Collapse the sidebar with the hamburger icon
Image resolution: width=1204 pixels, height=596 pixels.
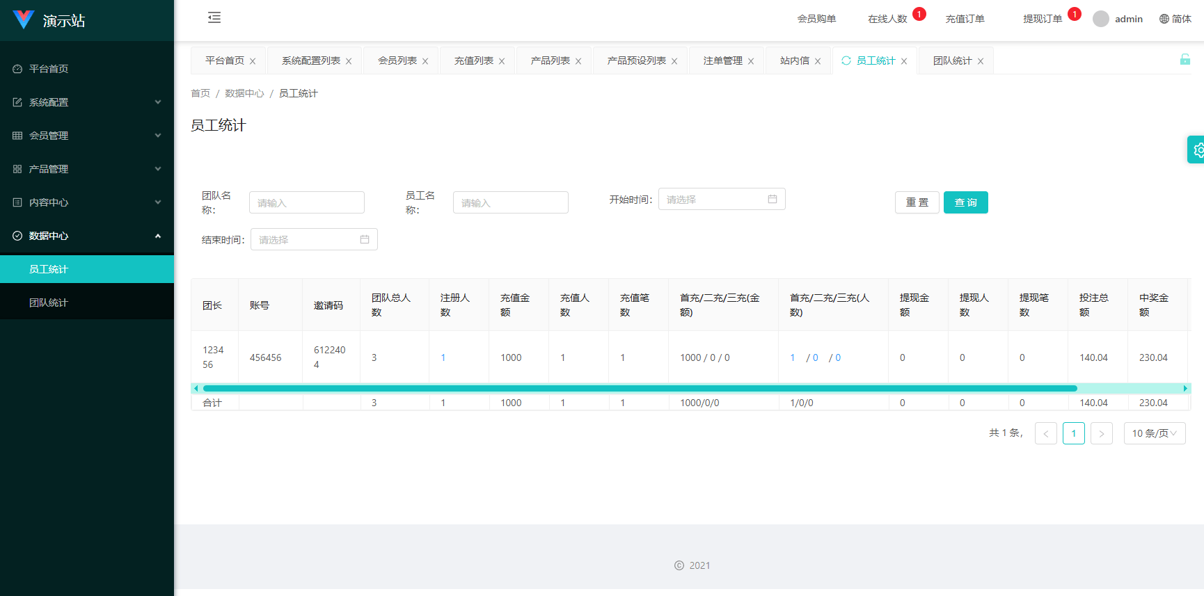point(214,18)
